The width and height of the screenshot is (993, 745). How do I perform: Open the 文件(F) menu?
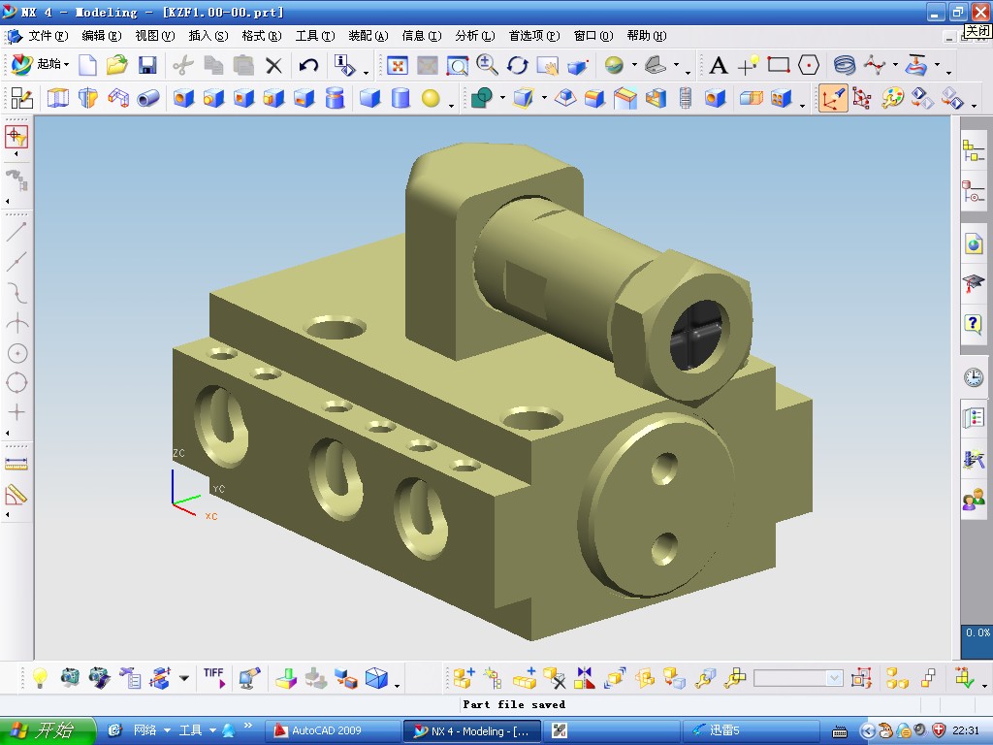pos(48,36)
